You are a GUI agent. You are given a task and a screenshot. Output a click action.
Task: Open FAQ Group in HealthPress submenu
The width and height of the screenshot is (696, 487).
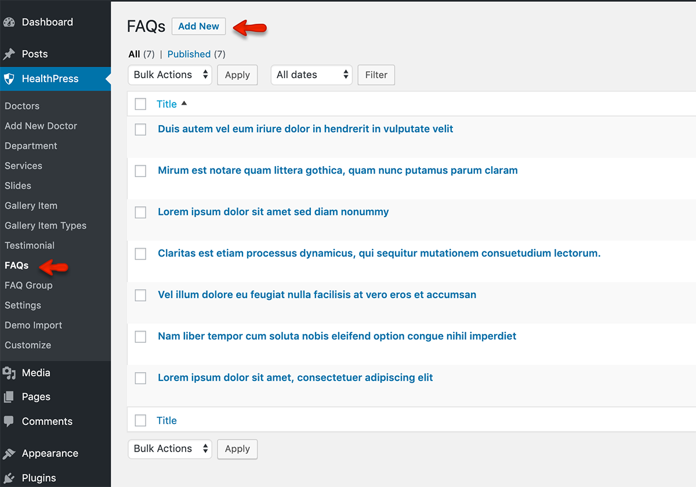(28, 285)
